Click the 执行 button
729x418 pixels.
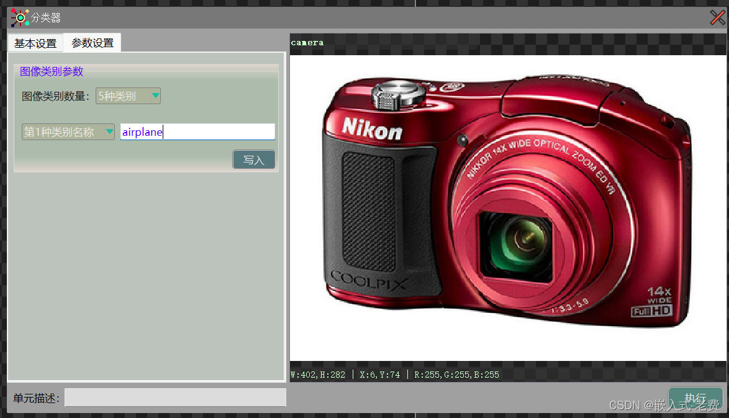coord(695,398)
